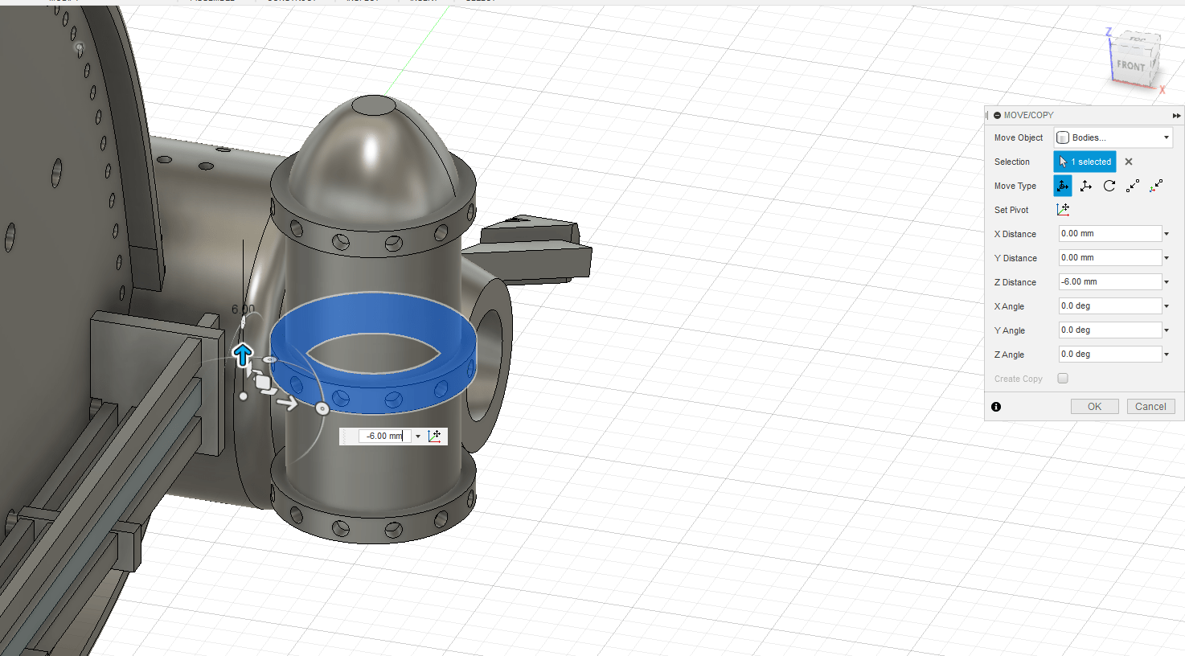
Task: Focus the X Angle input field
Action: click(1109, 306)
